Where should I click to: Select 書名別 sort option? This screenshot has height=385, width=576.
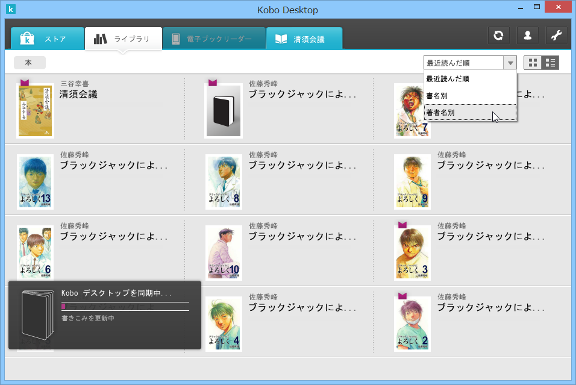pyautogui.click(x=470, y=96)
